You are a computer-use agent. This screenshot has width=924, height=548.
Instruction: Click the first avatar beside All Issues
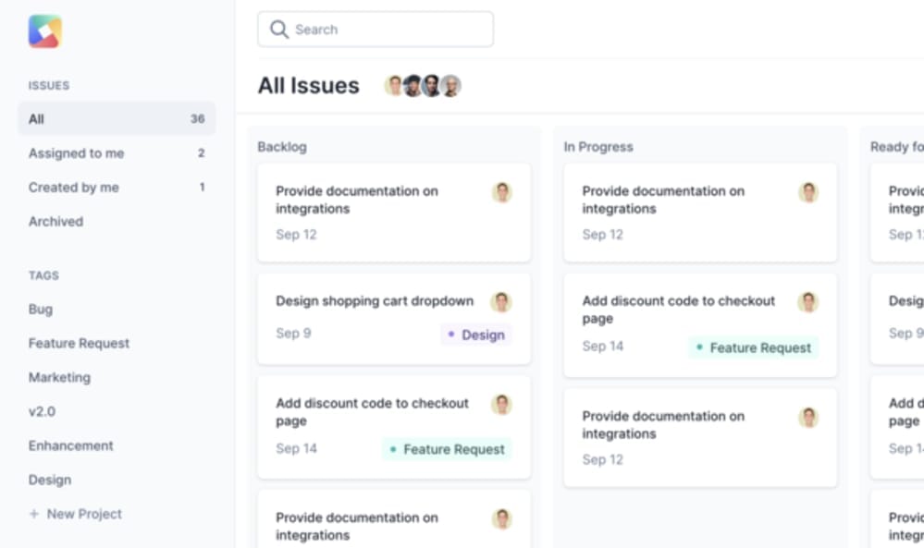click(x=395, y=86)
